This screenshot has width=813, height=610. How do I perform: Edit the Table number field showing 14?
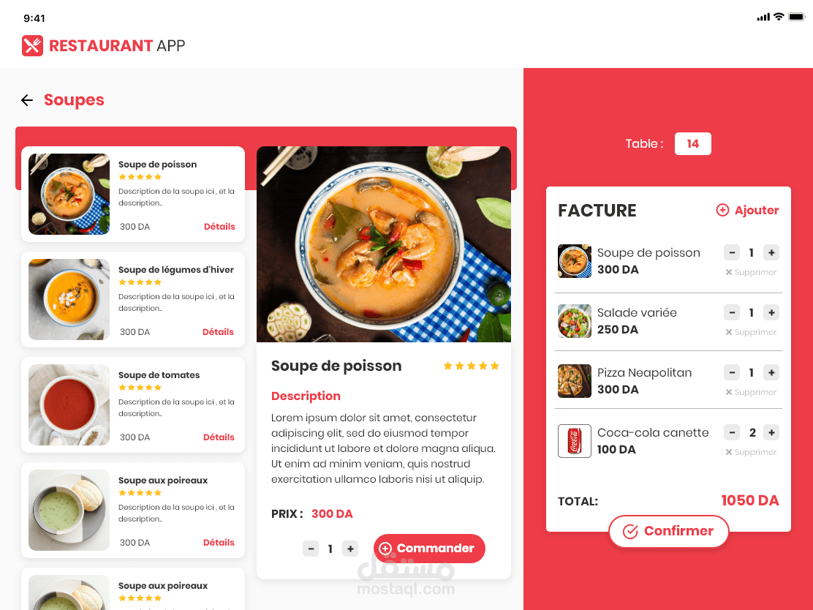point(692,143)
